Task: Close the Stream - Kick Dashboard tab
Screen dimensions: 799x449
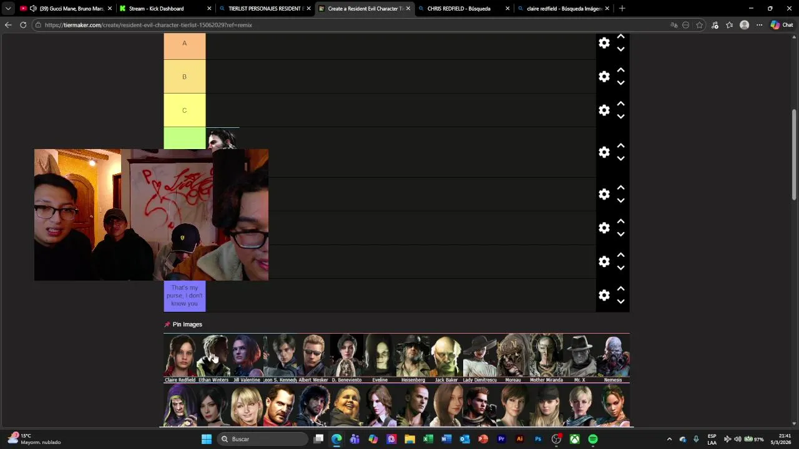Action: pos(209,9)
